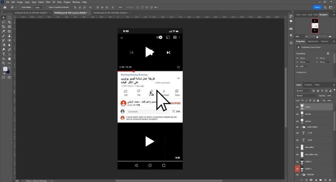Viewport: 336px width, 182px height.
Task: Open the collapsed Character panel icon
Action: coord(291,43)
